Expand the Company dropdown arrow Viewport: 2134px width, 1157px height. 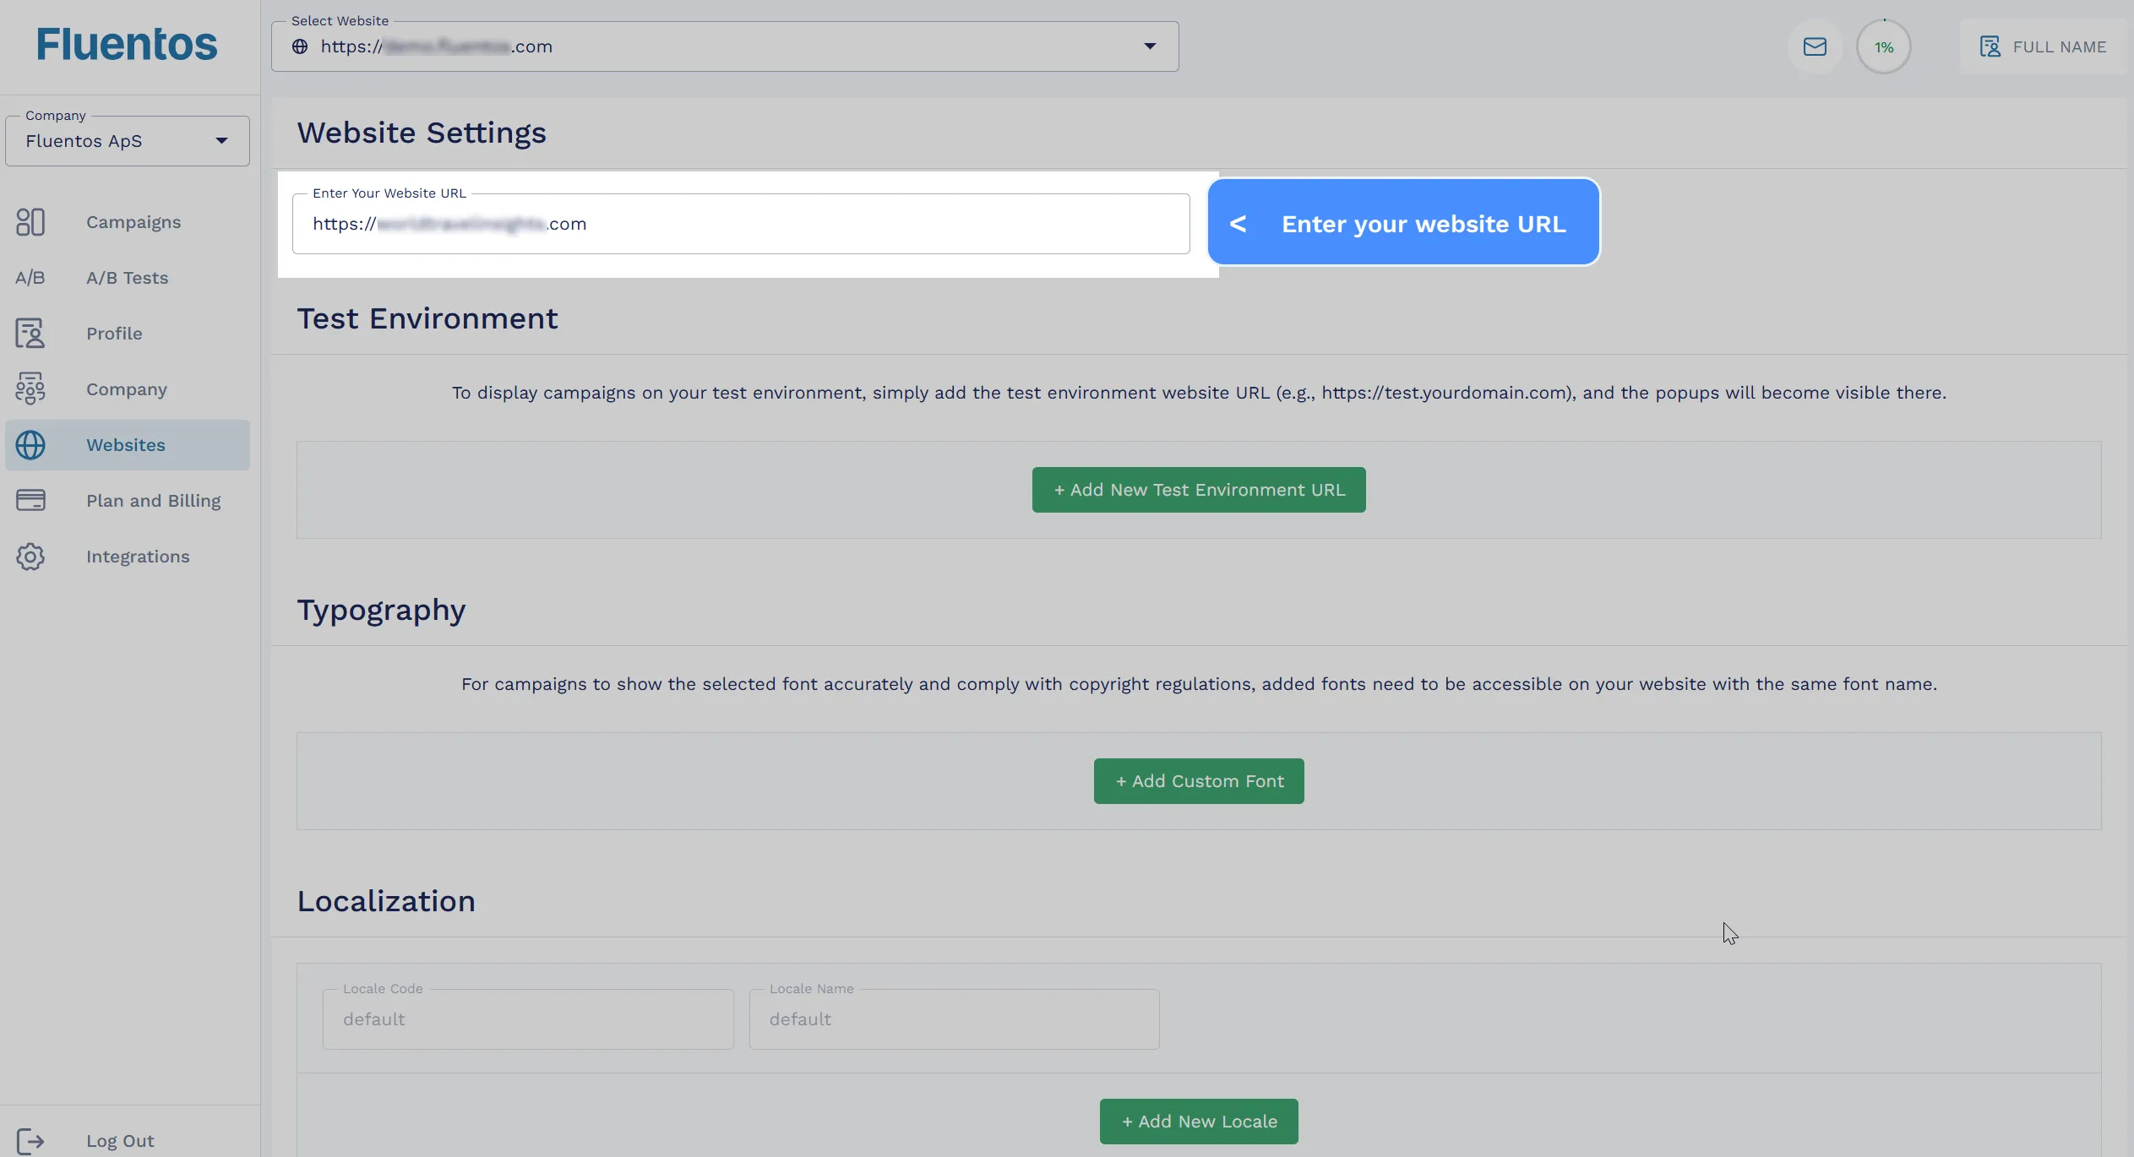coord(221,141)
